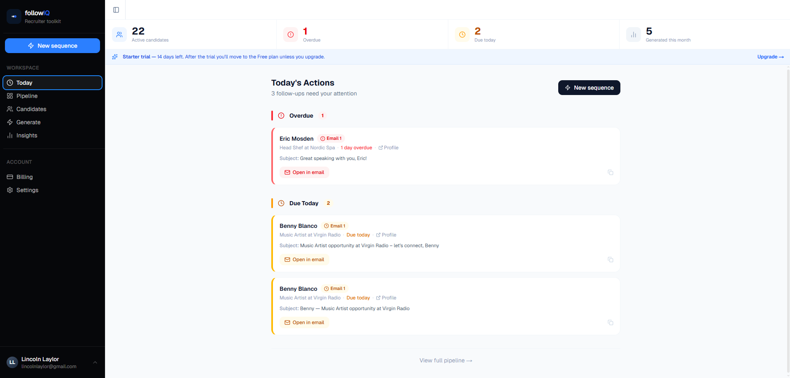Open Profile link on second Benny Blanco card

point(386,298)
